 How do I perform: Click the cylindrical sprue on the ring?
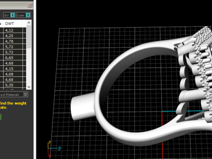click(83, 106)
